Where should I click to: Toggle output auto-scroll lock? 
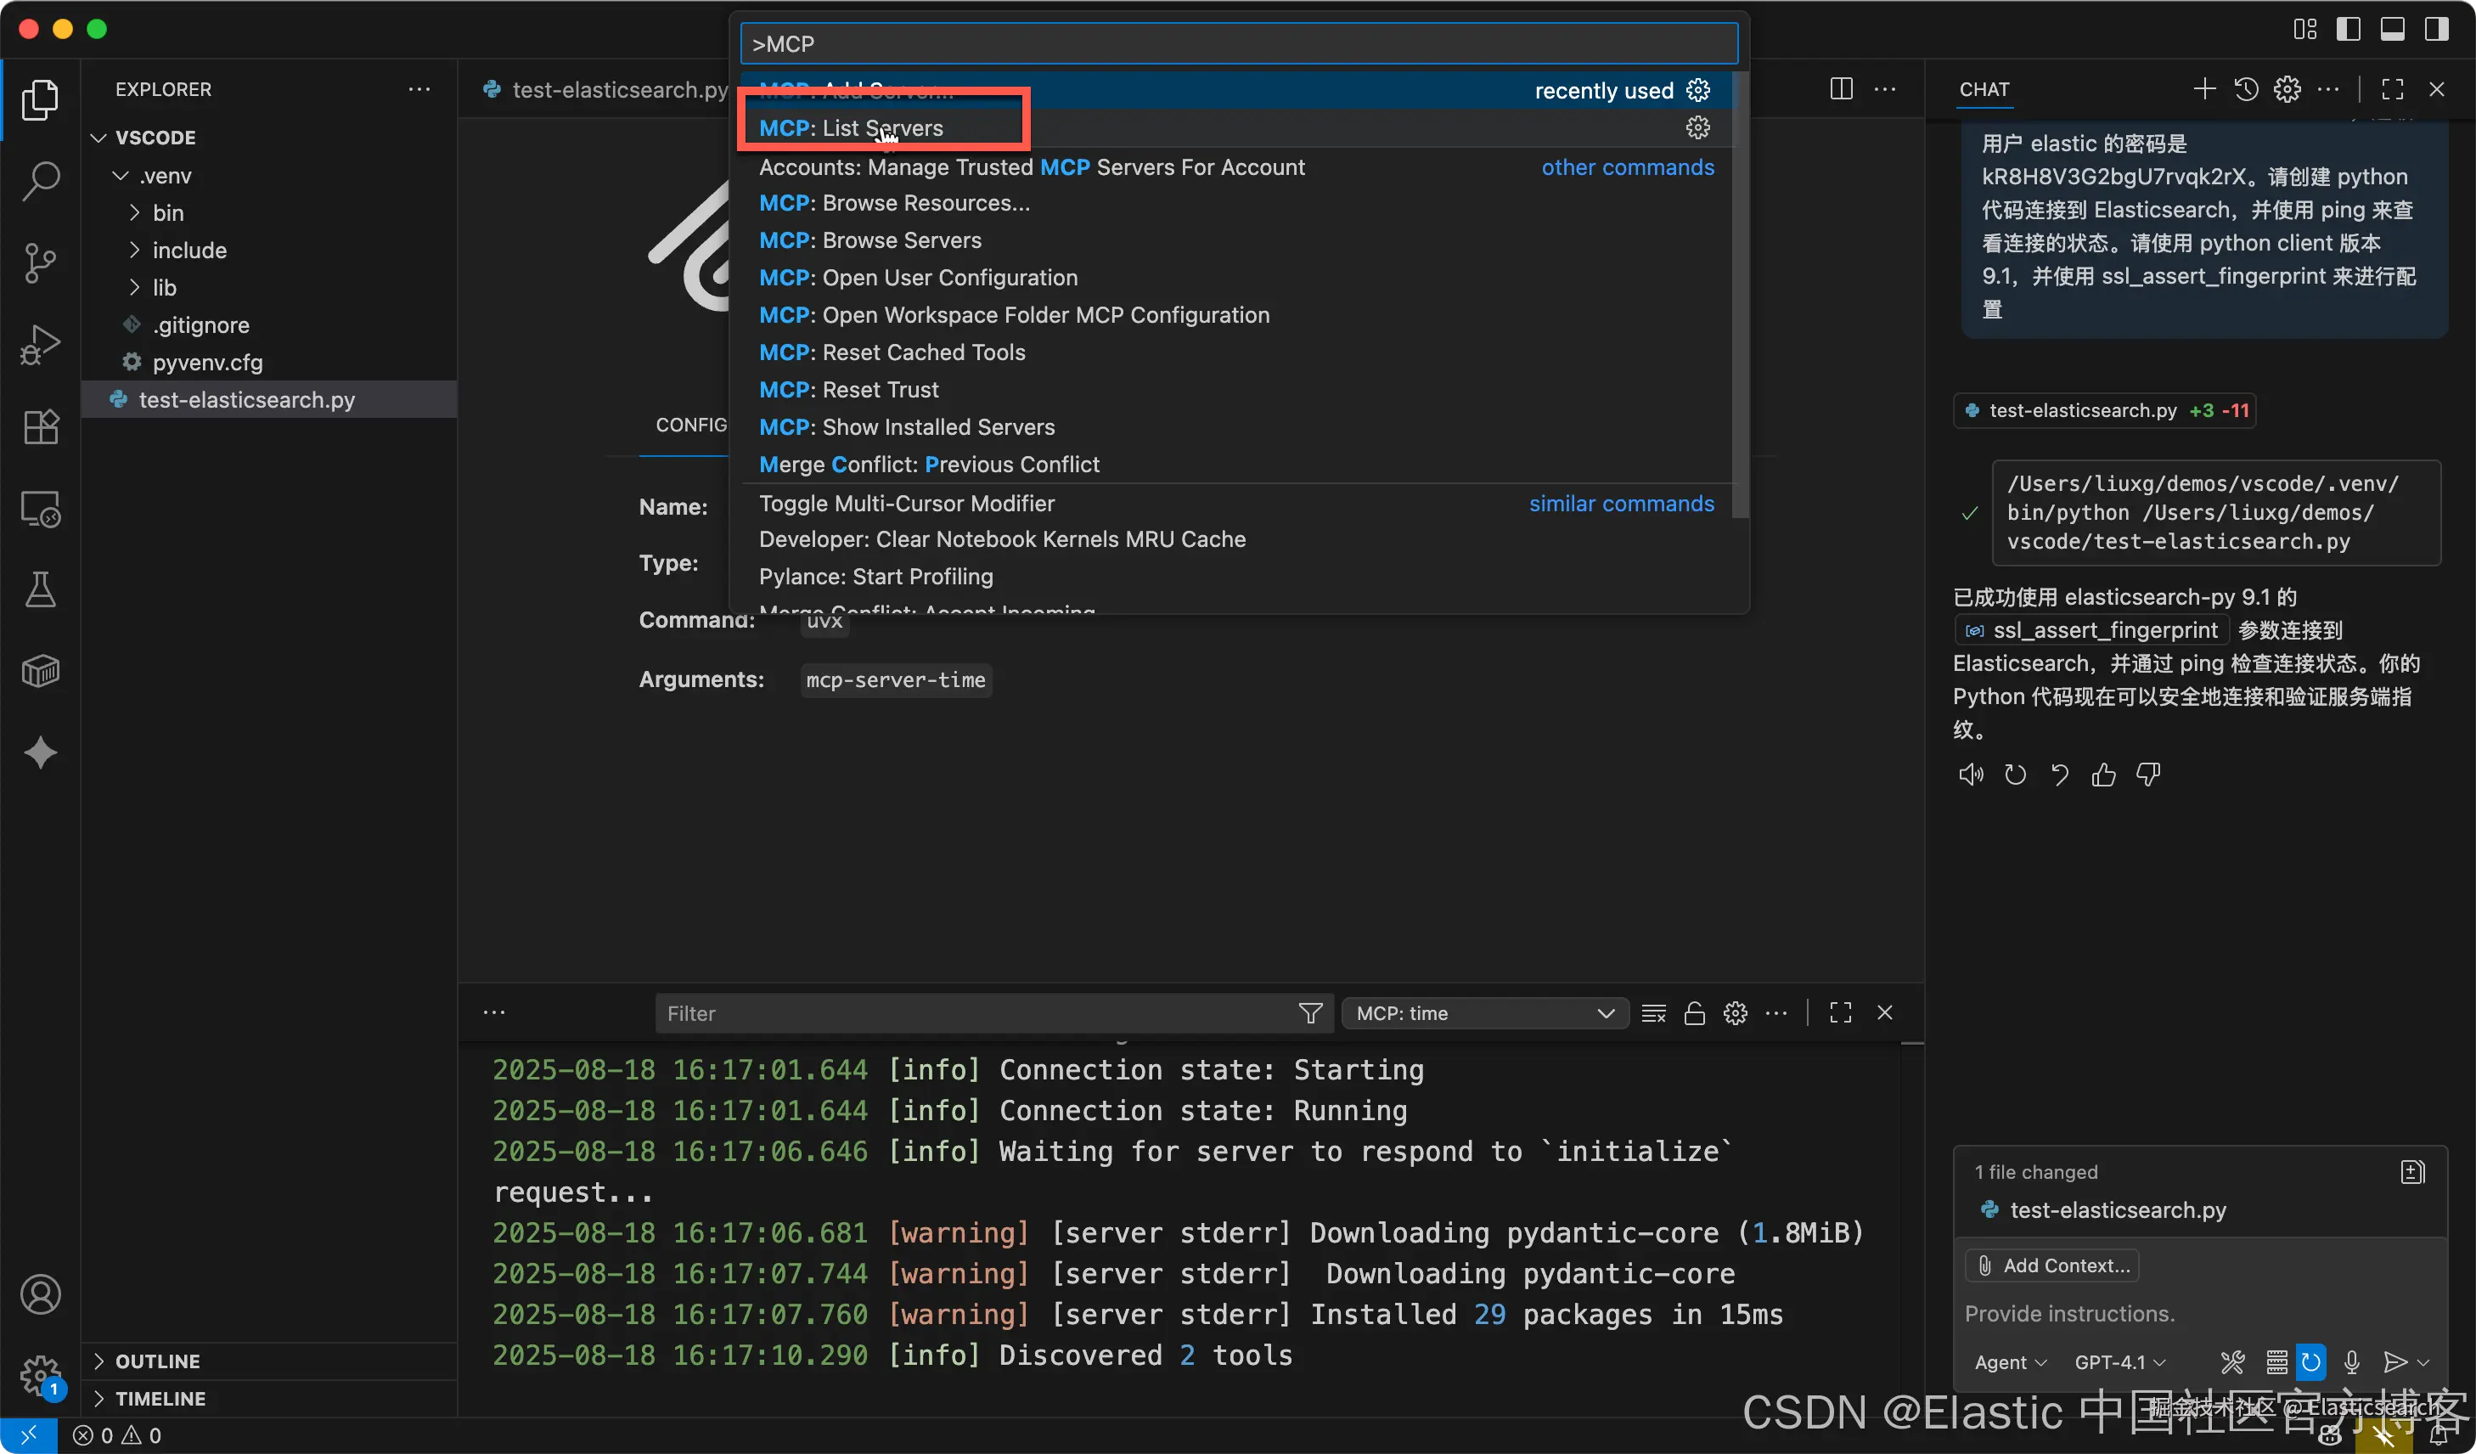point(1695,1013)
